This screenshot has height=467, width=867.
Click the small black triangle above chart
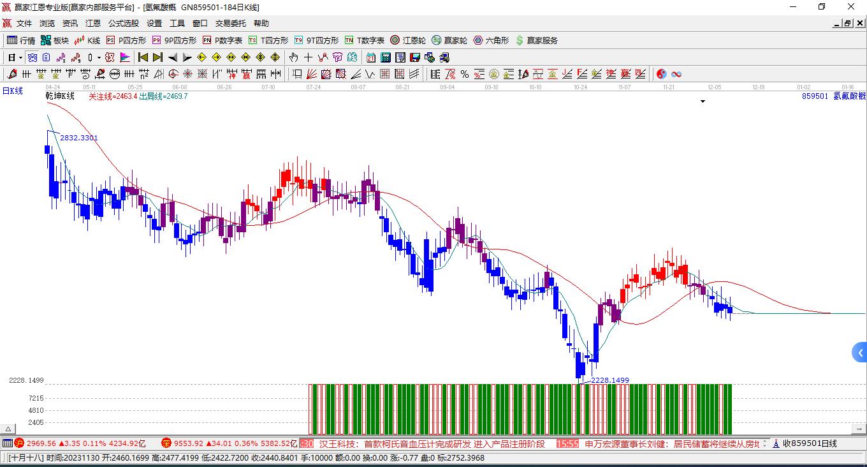(x=703, y=101)
